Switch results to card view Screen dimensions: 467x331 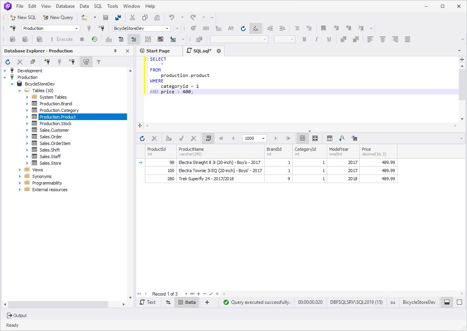pyautogui.click(x=315, y=138)
